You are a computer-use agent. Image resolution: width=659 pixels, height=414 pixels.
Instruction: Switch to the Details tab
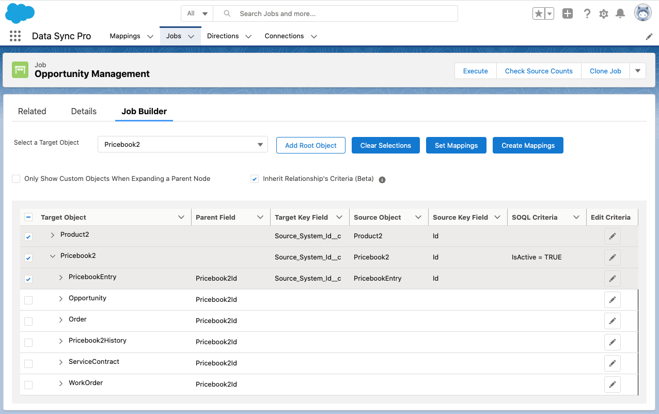tap(84, 111)
